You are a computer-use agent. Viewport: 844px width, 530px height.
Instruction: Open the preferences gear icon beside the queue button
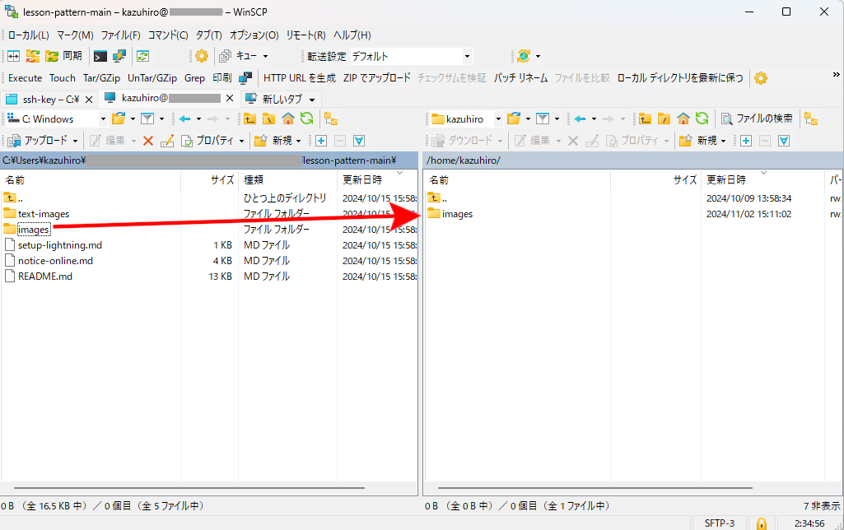click(x=202, y=56)
